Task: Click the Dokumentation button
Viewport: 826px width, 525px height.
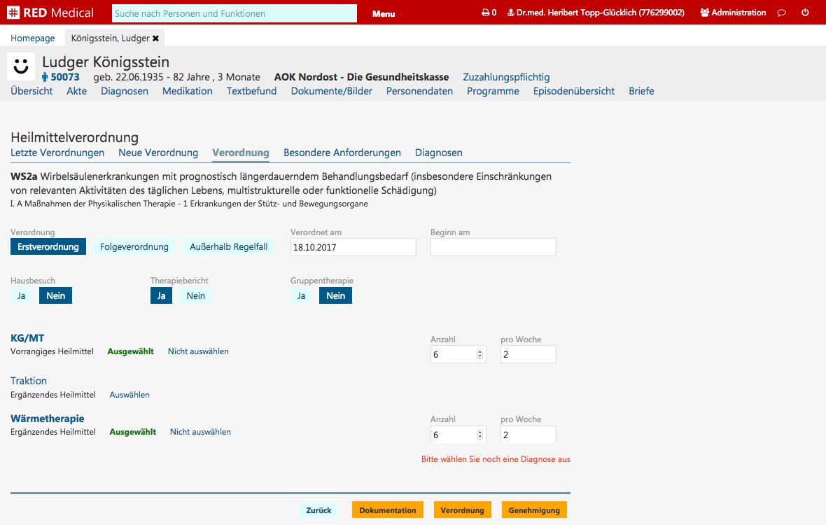Action: 388,510
